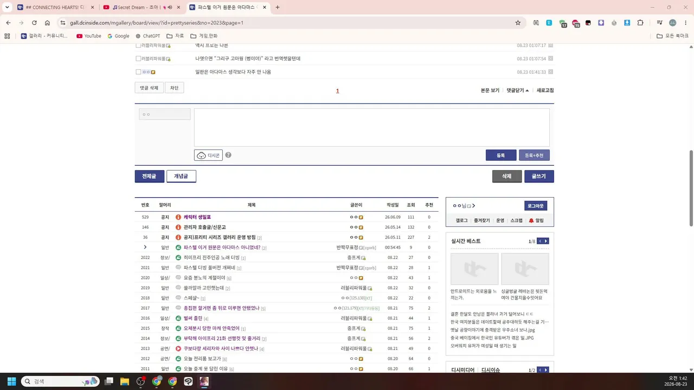Check the box for the 01:41:33 comment
This screenshot has width=694, height=390.
(138, 72)
